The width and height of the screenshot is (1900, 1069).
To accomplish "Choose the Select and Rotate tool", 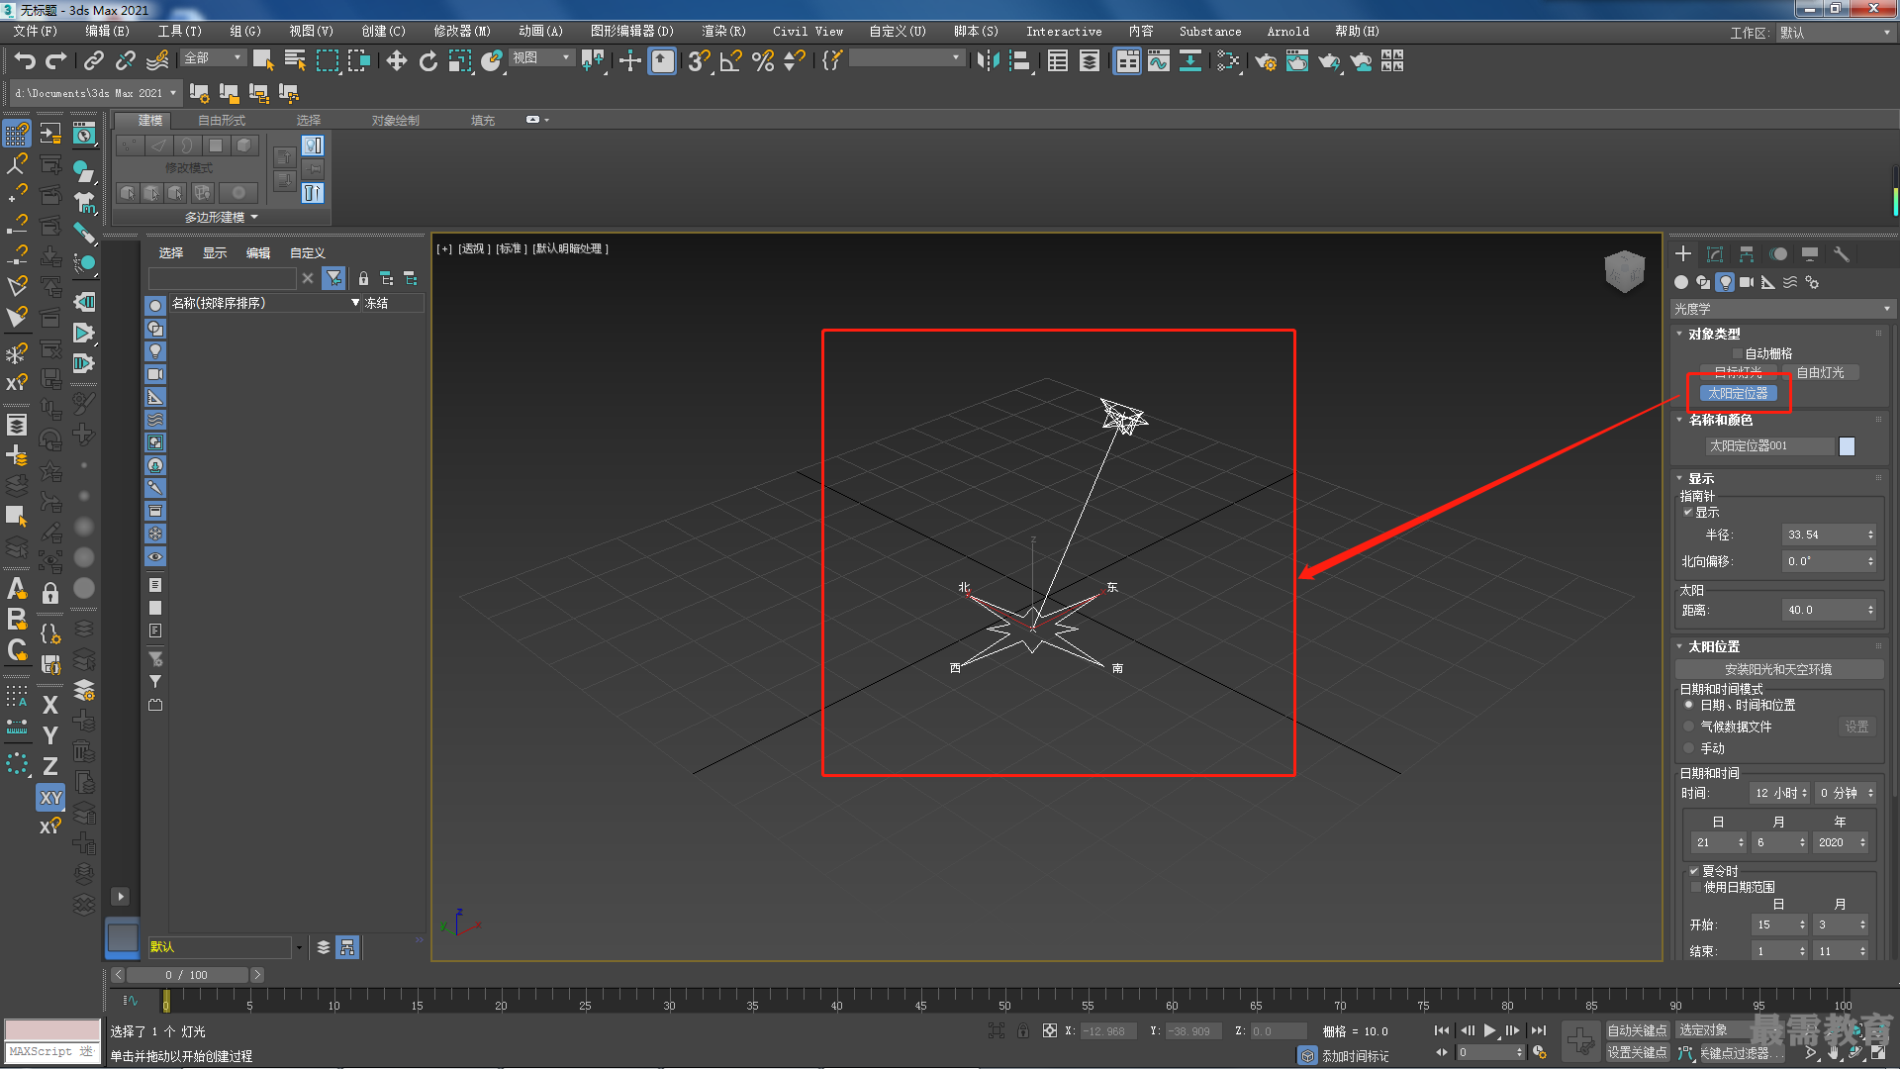I will [428, 61].
